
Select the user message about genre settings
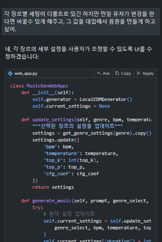click(81, 22)
